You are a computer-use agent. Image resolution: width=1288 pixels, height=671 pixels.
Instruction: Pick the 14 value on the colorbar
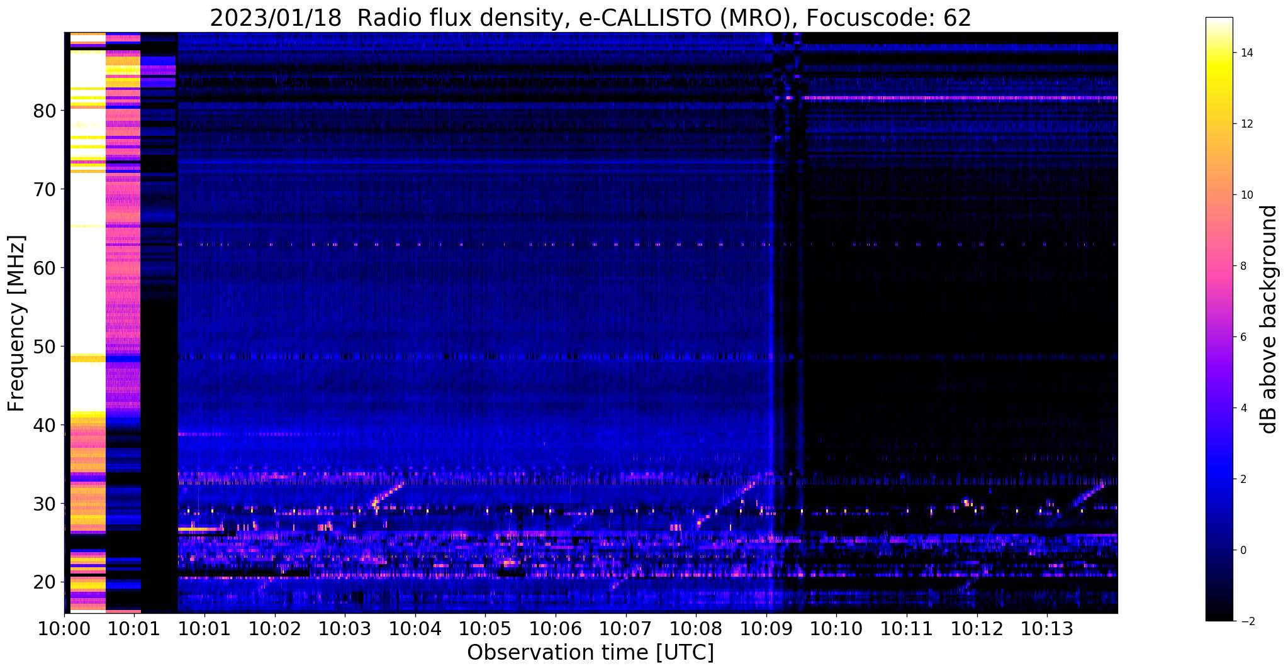(x=1247, y=53)
